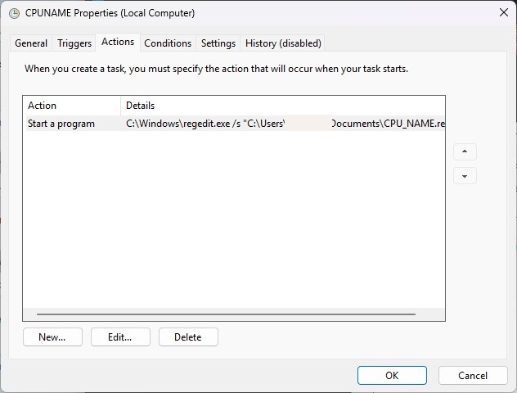Close the CPUNAME Properties dialog
Screen dimensions: 517x393
(x=502, y=13)
